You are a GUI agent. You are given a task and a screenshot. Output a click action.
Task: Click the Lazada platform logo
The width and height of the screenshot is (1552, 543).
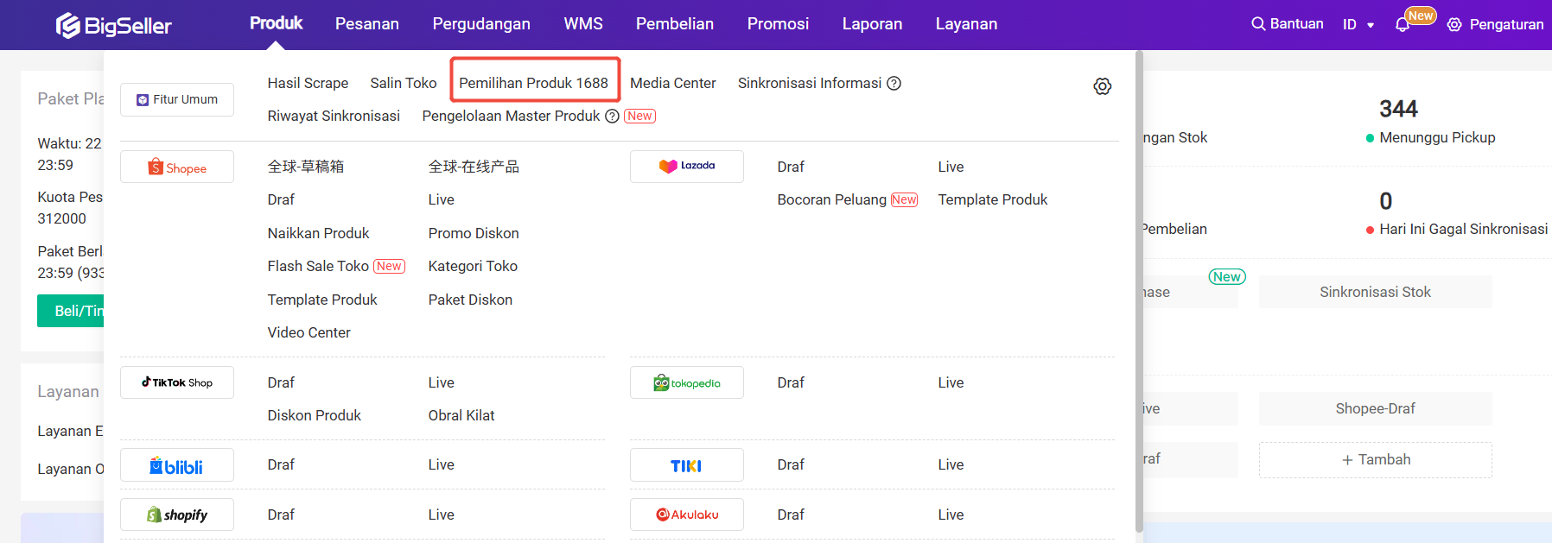click(687, 166)
